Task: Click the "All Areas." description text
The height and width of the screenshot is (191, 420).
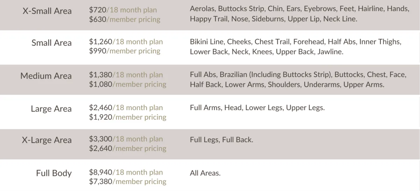Action: [x=205, y=173]
